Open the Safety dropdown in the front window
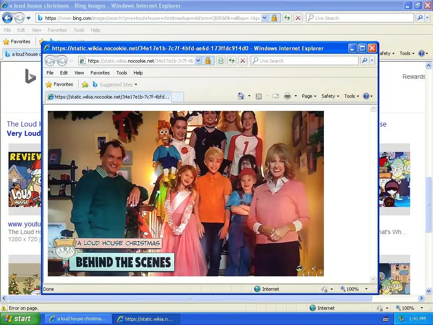This screenshot has width=433, height=325. pos(330,96)
